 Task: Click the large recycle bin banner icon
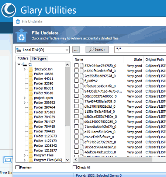coord(21,35)
